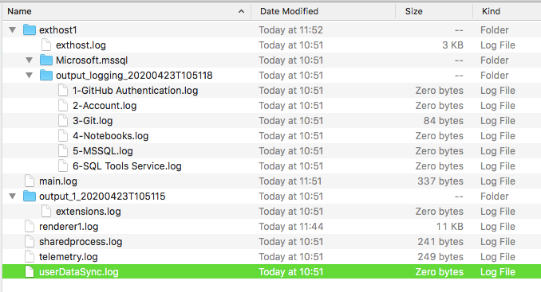The height and width of the screenshot is (292, 541).
Task: Select the Microsoft.mssql folder name
Action: [x=92, y=60]
